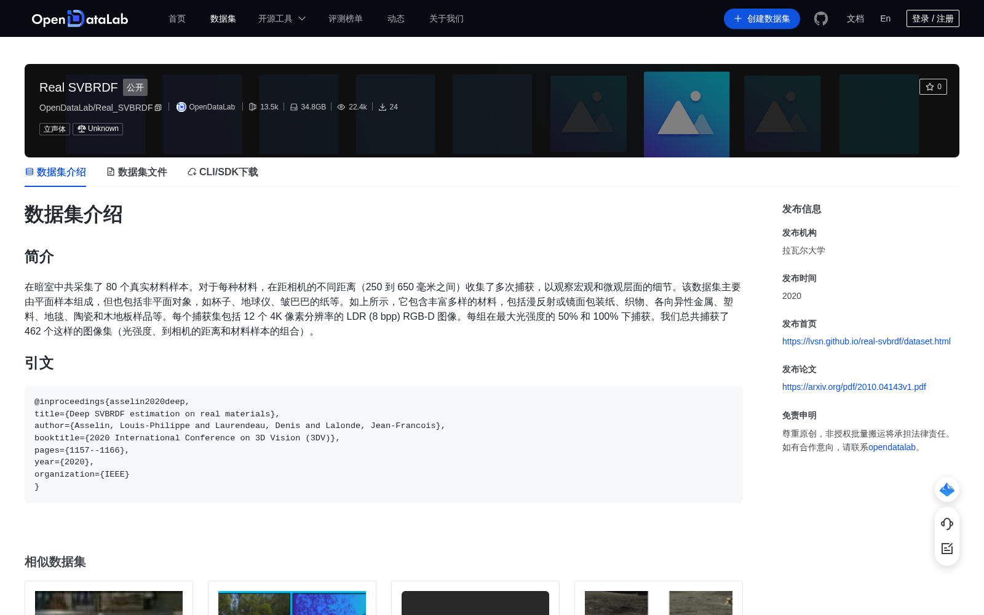This screenshot has height=615, width=984.
Task: Click the download count icon
Action: [x=383, y=107]
